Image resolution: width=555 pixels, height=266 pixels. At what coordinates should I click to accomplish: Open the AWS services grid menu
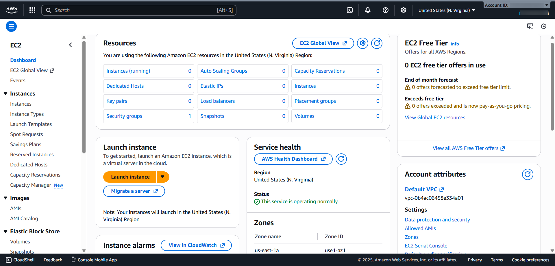tap(32, 10)
